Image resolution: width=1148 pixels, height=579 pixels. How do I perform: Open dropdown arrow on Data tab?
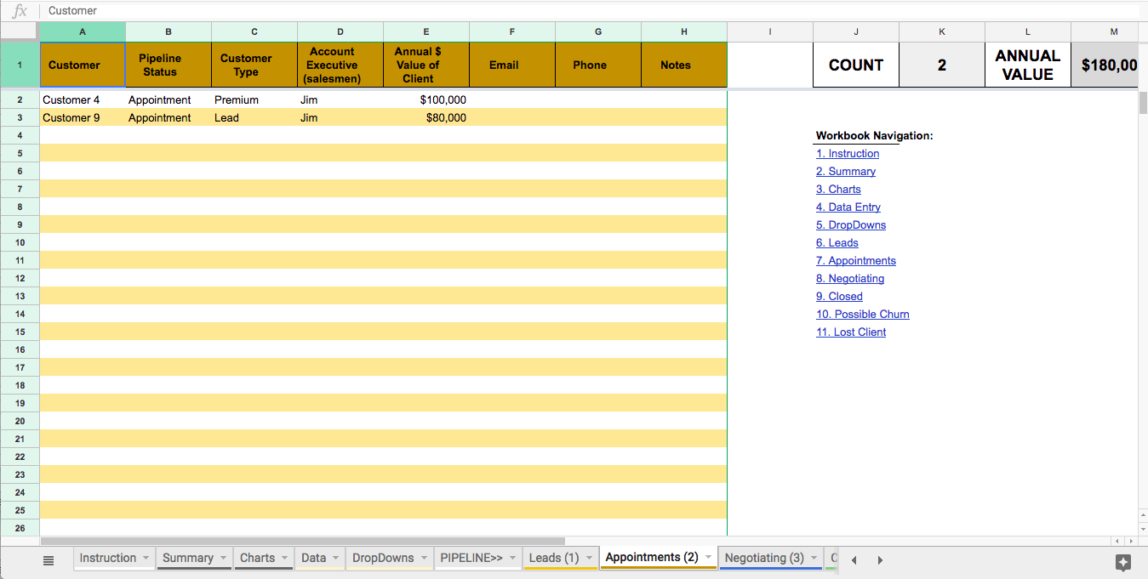tap(335, 559)
